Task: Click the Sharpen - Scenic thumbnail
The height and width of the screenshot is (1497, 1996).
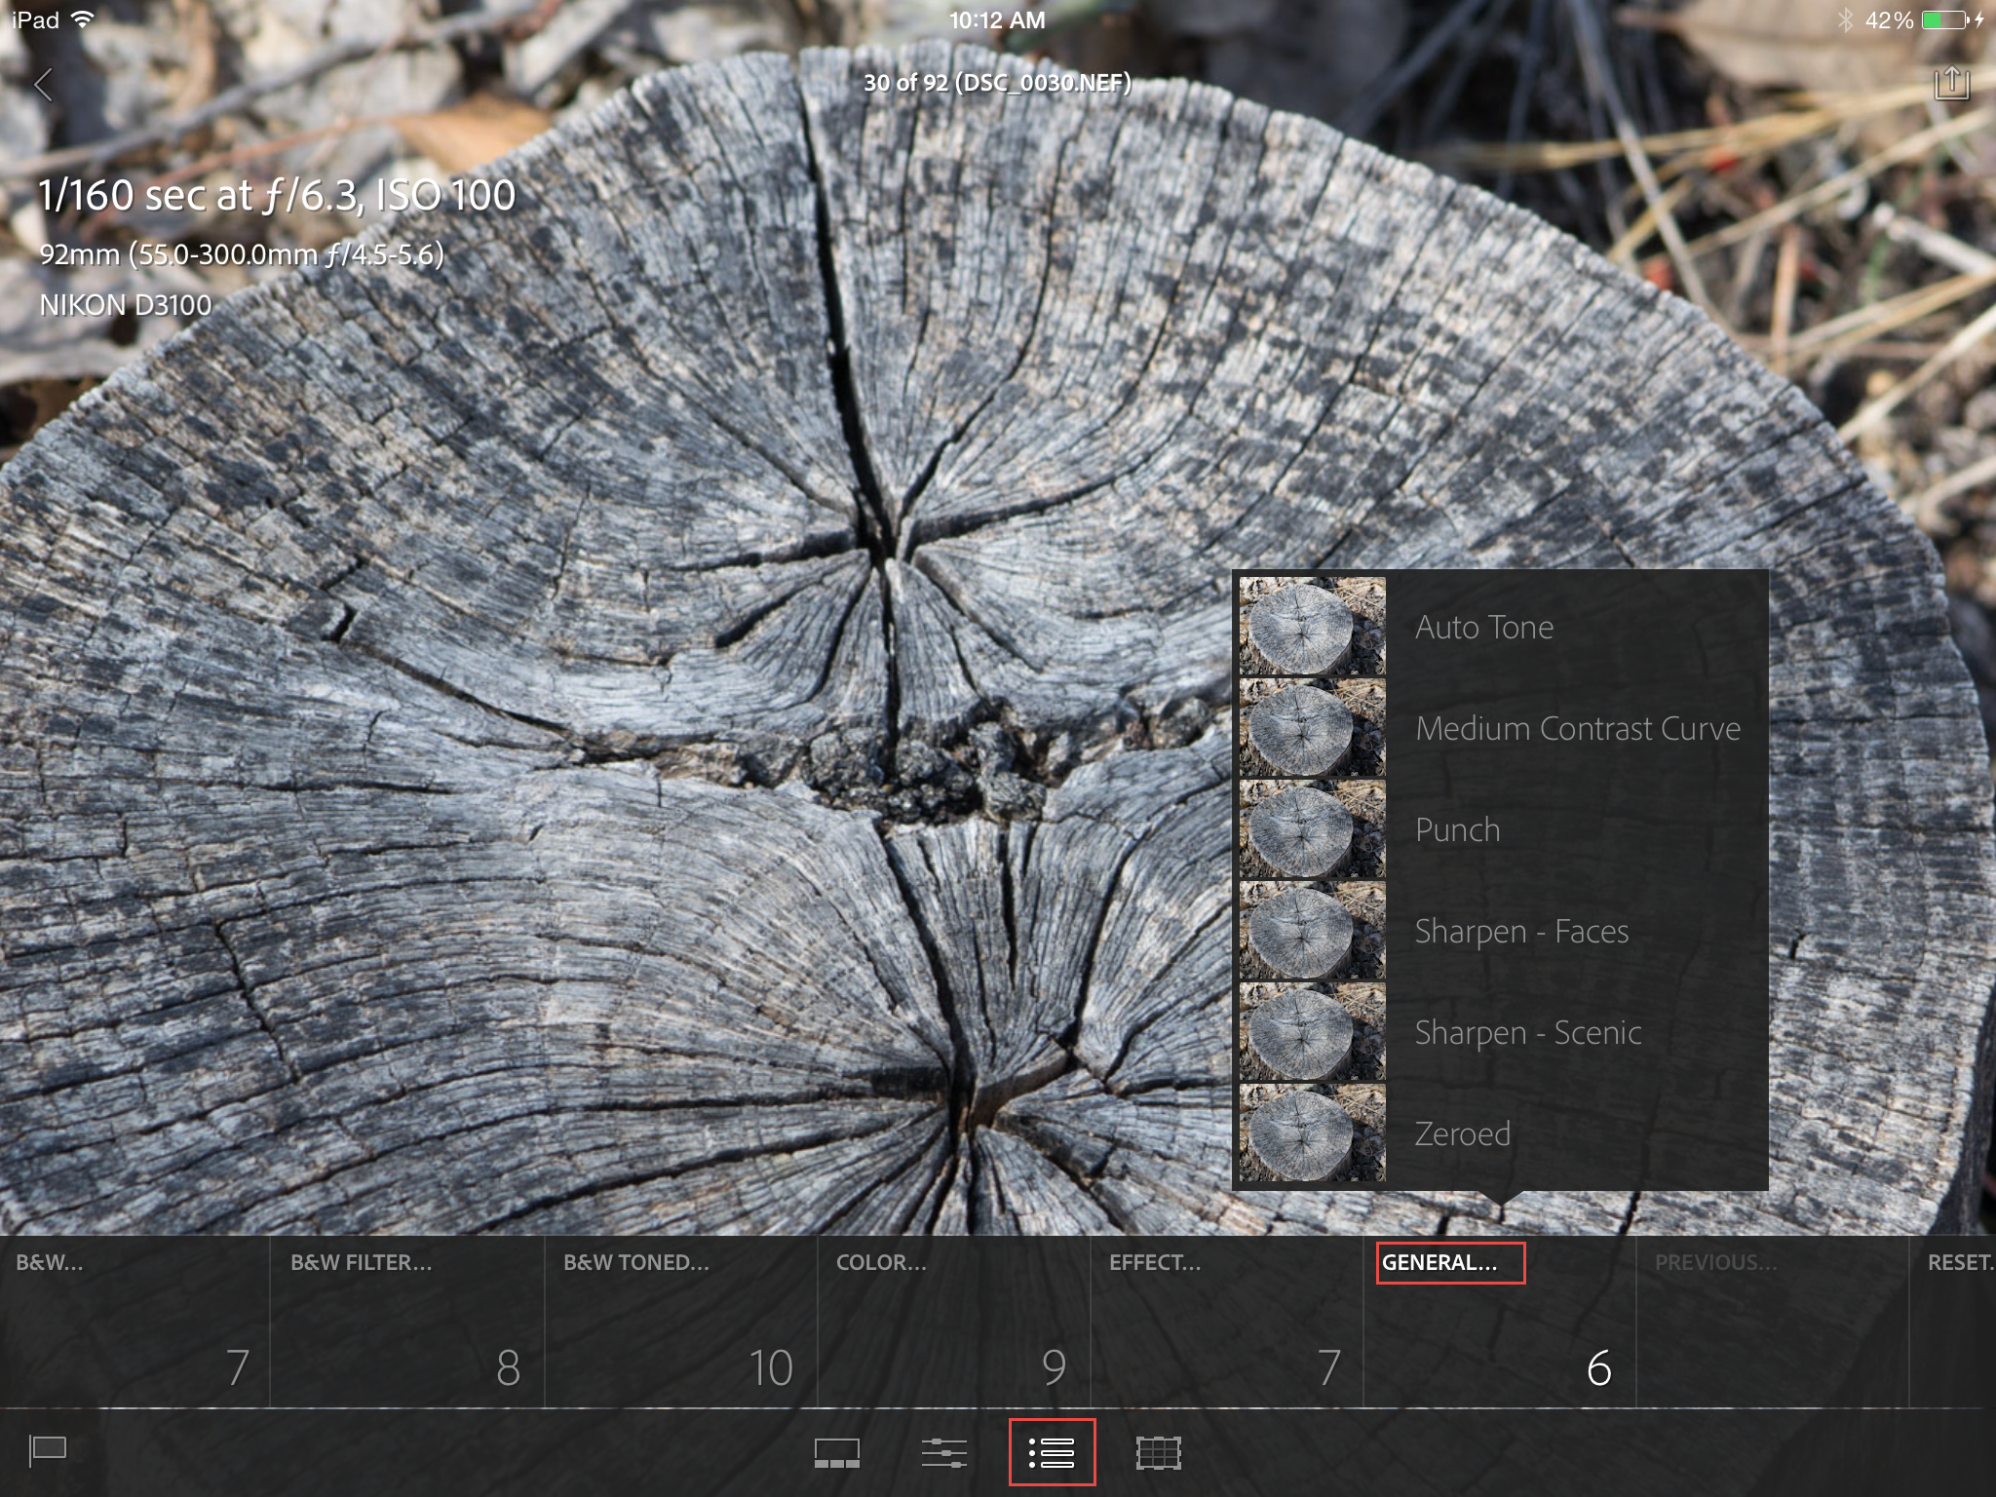Action: (1312, 1032)
